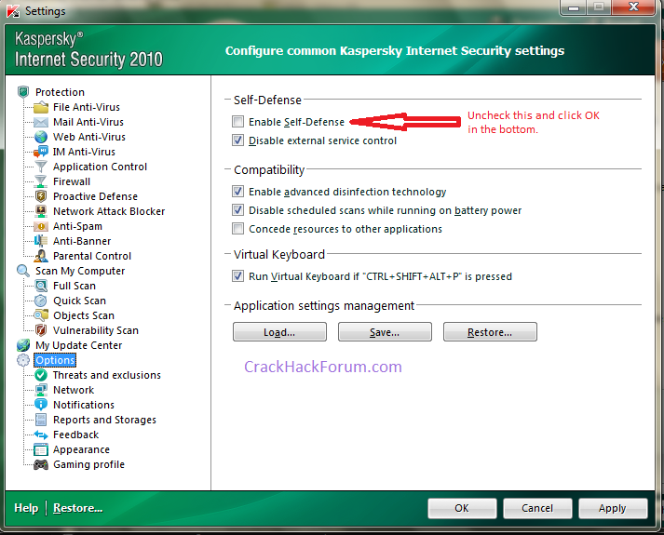Select the highlighted Options item
This screenshot has height=535, width=664.
coord(55,360)
